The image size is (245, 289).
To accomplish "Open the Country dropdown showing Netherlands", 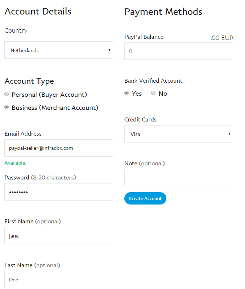I will [59, 50].
